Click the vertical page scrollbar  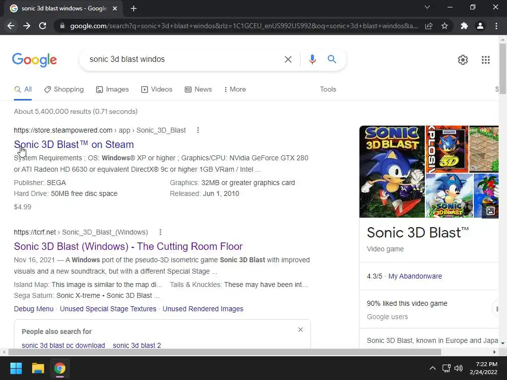[503, 68]
